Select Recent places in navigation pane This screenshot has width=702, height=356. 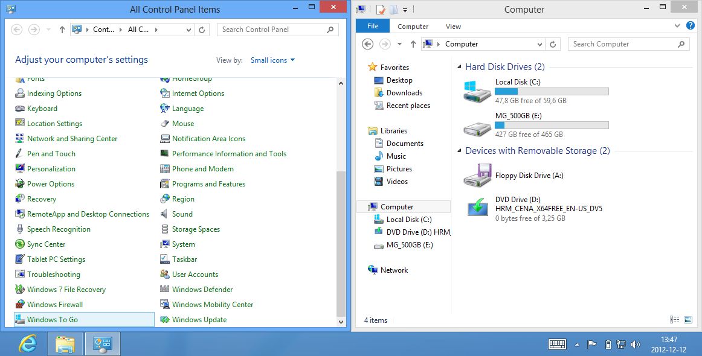tap(402, 106)
